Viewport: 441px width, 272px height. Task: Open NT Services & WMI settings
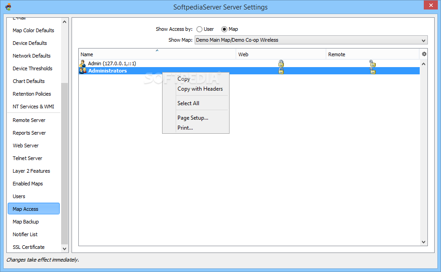[x=34, y=107]
